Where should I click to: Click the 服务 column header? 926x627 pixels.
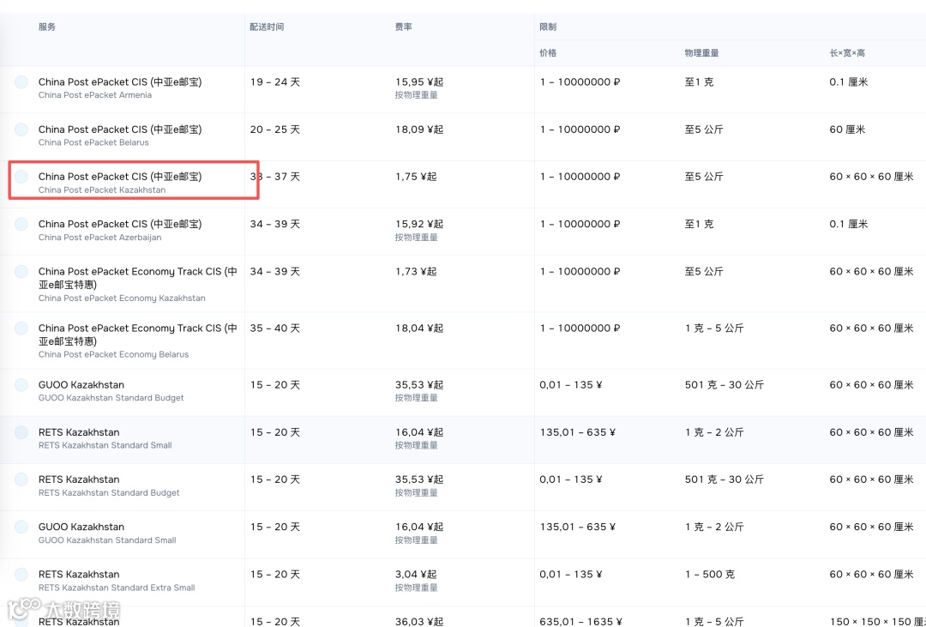pos(47,27)
